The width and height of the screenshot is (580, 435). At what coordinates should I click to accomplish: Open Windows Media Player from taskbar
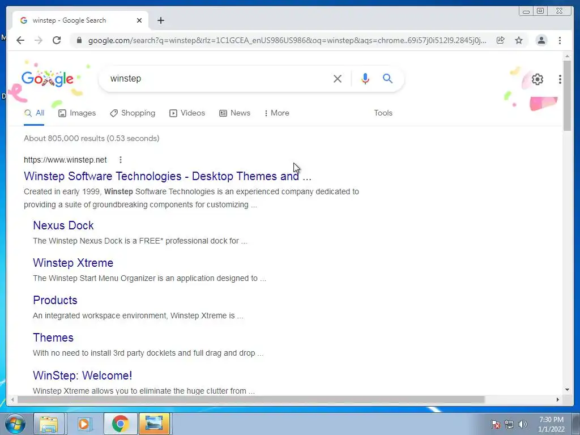pos(84,424)
